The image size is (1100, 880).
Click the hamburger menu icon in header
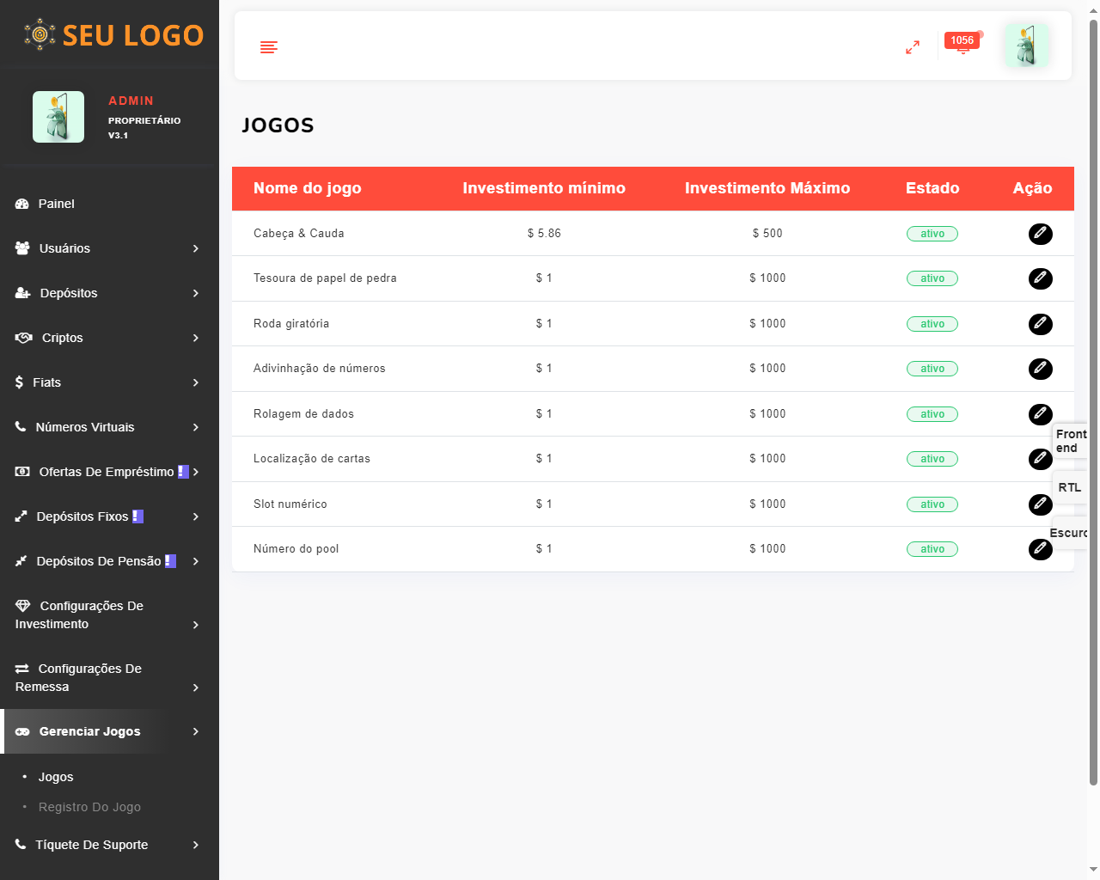click(269, 47)
